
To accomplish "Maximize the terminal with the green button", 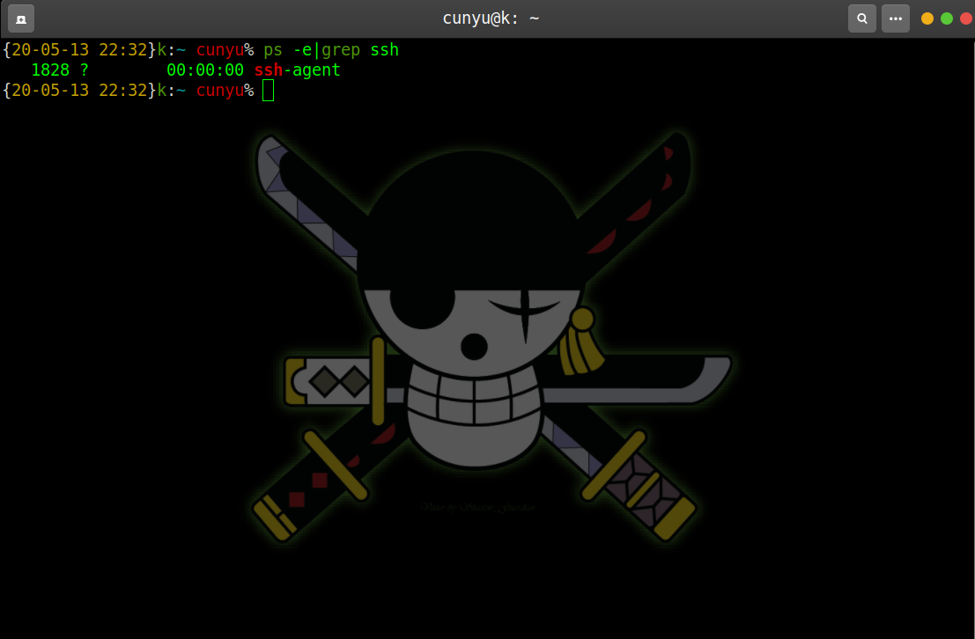I will tap(947, 18).
